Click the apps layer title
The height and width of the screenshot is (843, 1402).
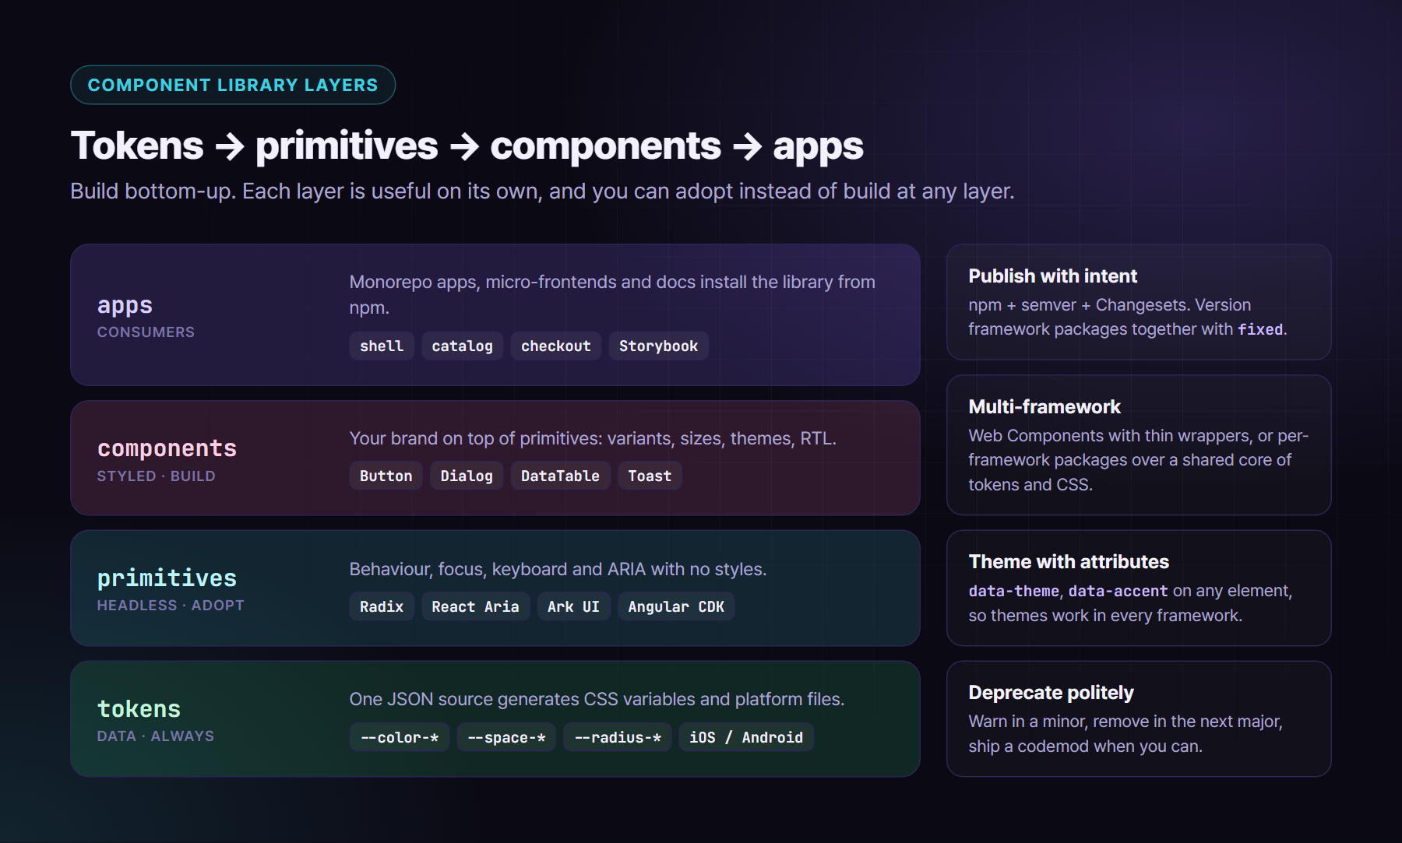125,305
